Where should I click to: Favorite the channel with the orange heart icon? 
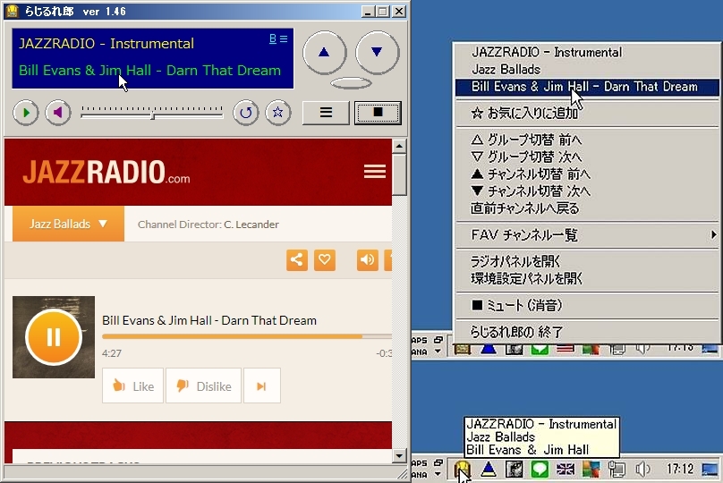pos(325,260)
